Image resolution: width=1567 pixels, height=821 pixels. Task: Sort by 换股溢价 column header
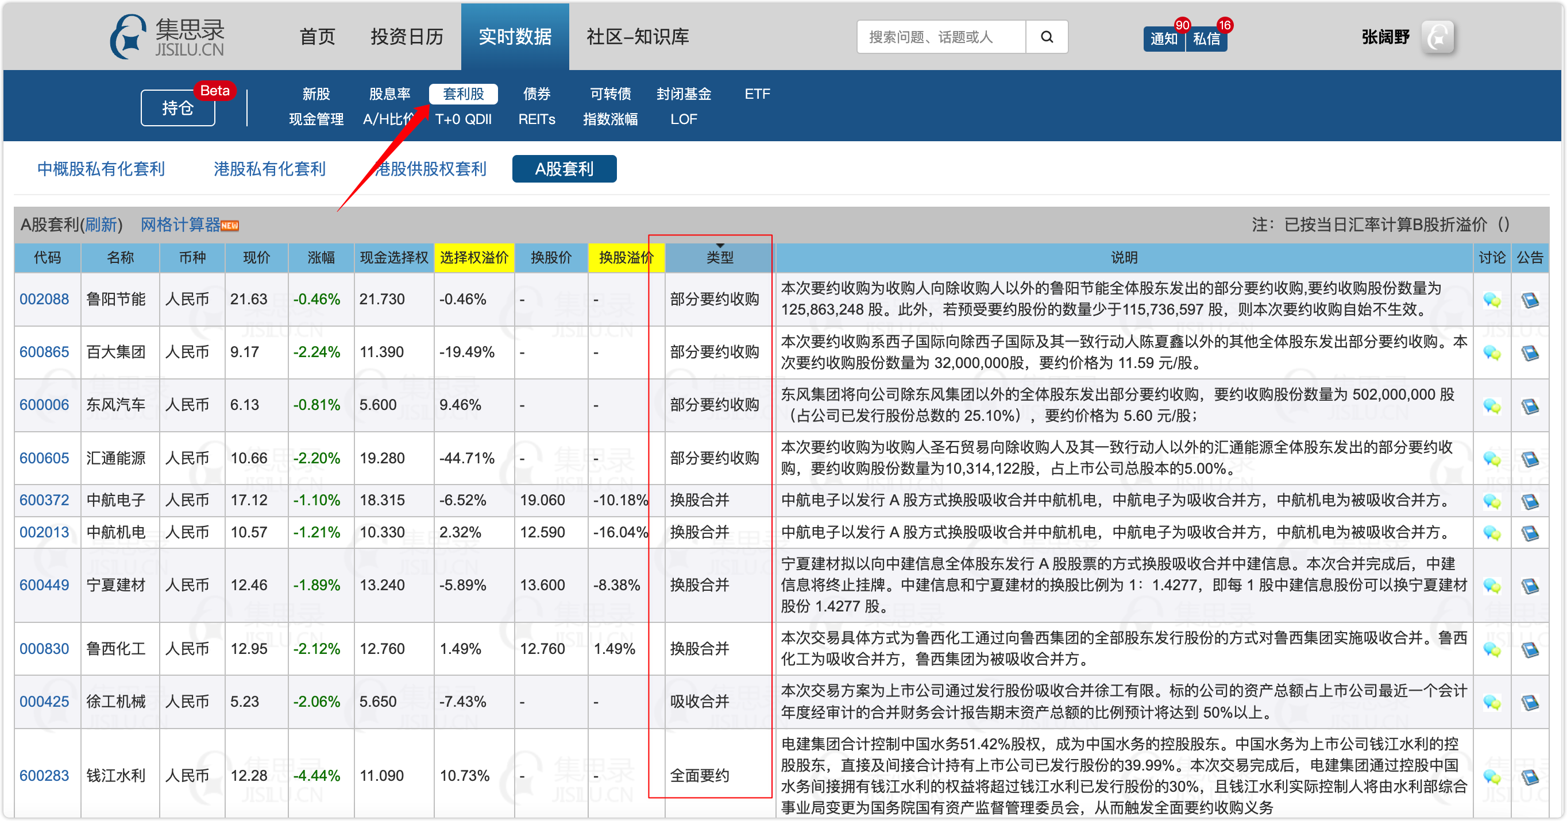(626, 258)
